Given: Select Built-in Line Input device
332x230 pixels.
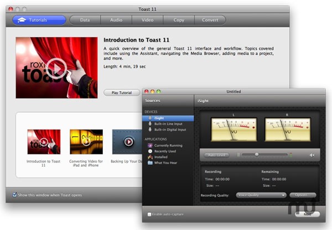Looking at the screenshot, I should (x=168, y=124).
